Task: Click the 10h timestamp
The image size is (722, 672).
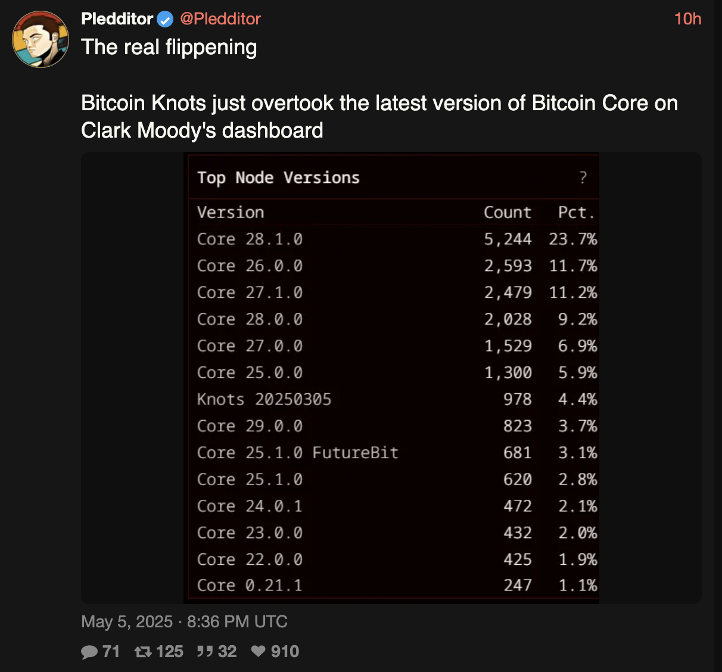Action: point(687,19)
